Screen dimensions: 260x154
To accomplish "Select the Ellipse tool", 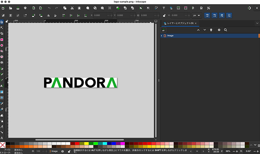I will tap(2, 45).
